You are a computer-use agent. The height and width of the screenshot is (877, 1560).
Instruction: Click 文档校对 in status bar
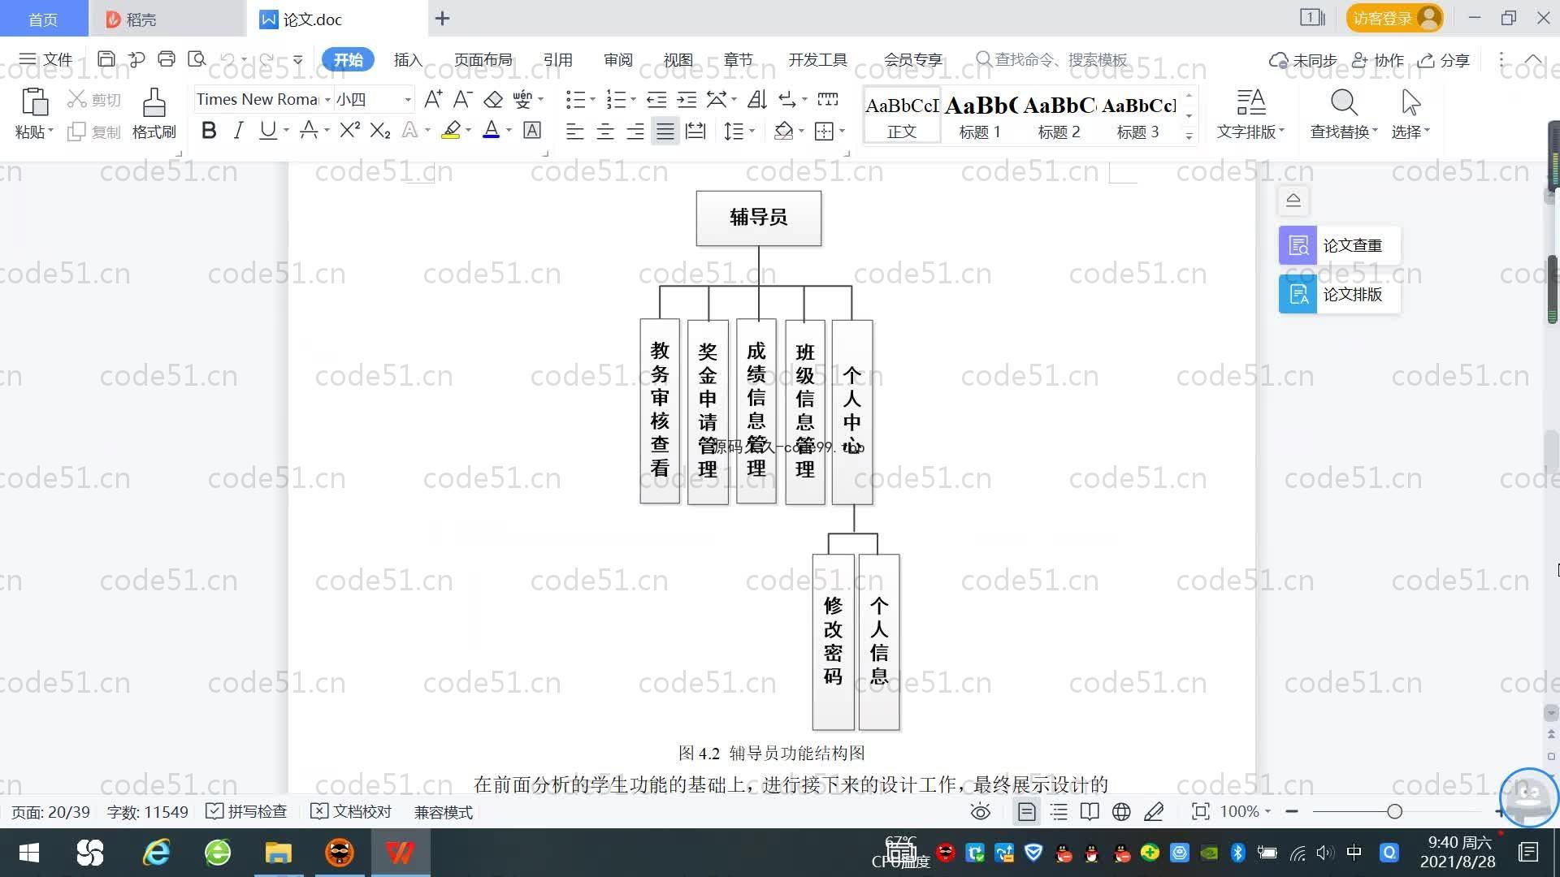coord(352,811)
